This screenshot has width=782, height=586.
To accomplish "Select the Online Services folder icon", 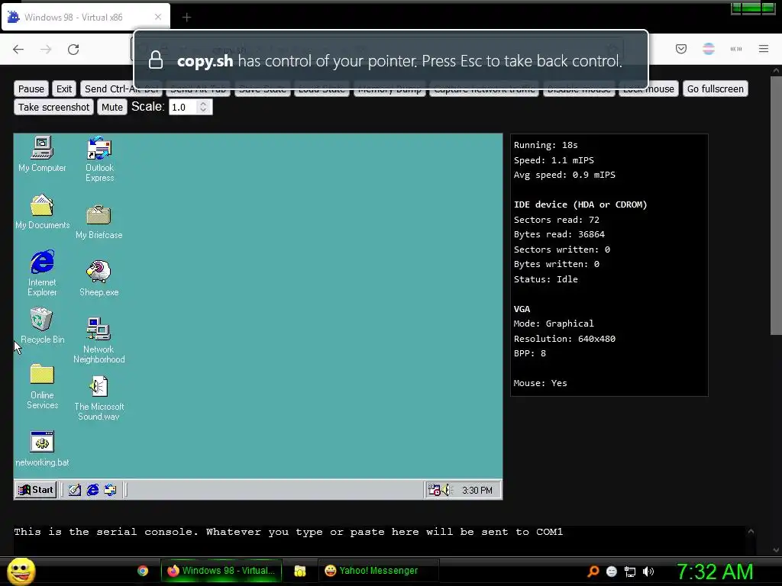I will coord(43,387).
